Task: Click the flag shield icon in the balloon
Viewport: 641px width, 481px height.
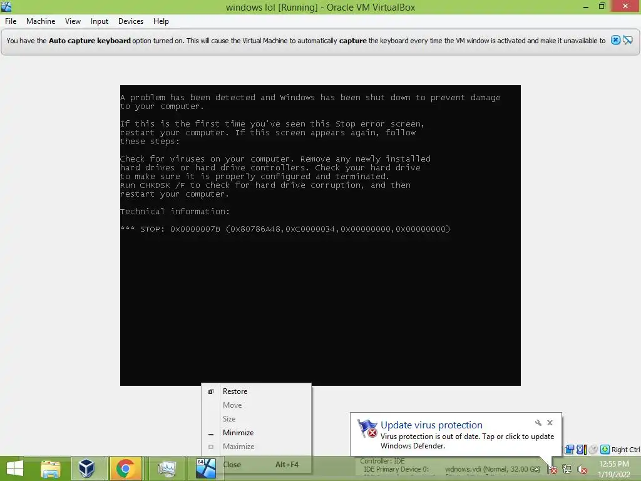Action: [x=367, y=428]
